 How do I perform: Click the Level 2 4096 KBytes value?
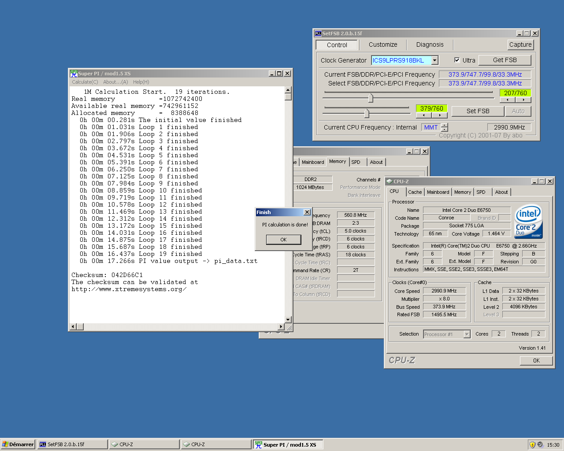523,307
